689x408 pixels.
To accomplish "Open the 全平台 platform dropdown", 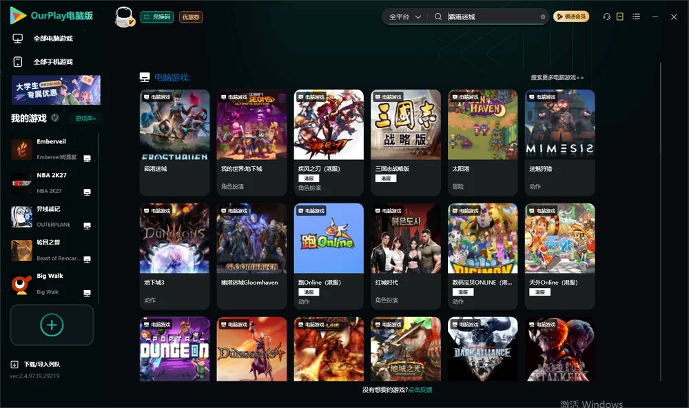I will (404, 17).
